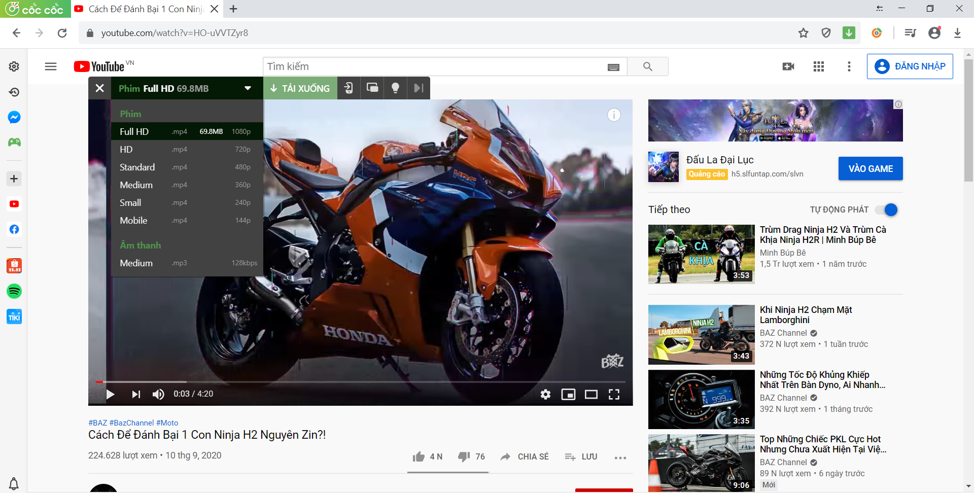The width and height of the screenshot is (974, 493).
Task: Click the search magnifier button
Action: point(648,66)
